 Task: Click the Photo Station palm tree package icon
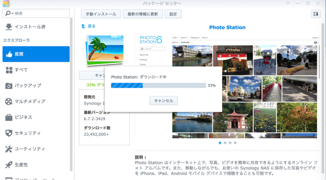pyautogui.click(x=105, y=50)
